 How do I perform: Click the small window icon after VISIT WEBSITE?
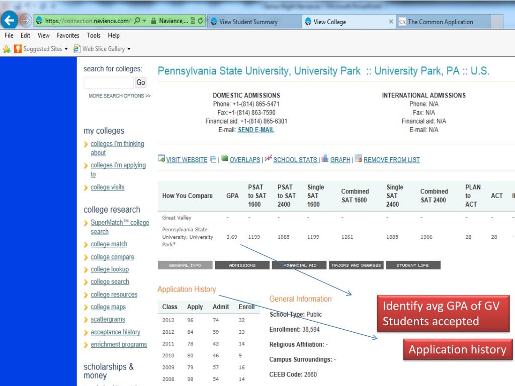click(213, 159)
